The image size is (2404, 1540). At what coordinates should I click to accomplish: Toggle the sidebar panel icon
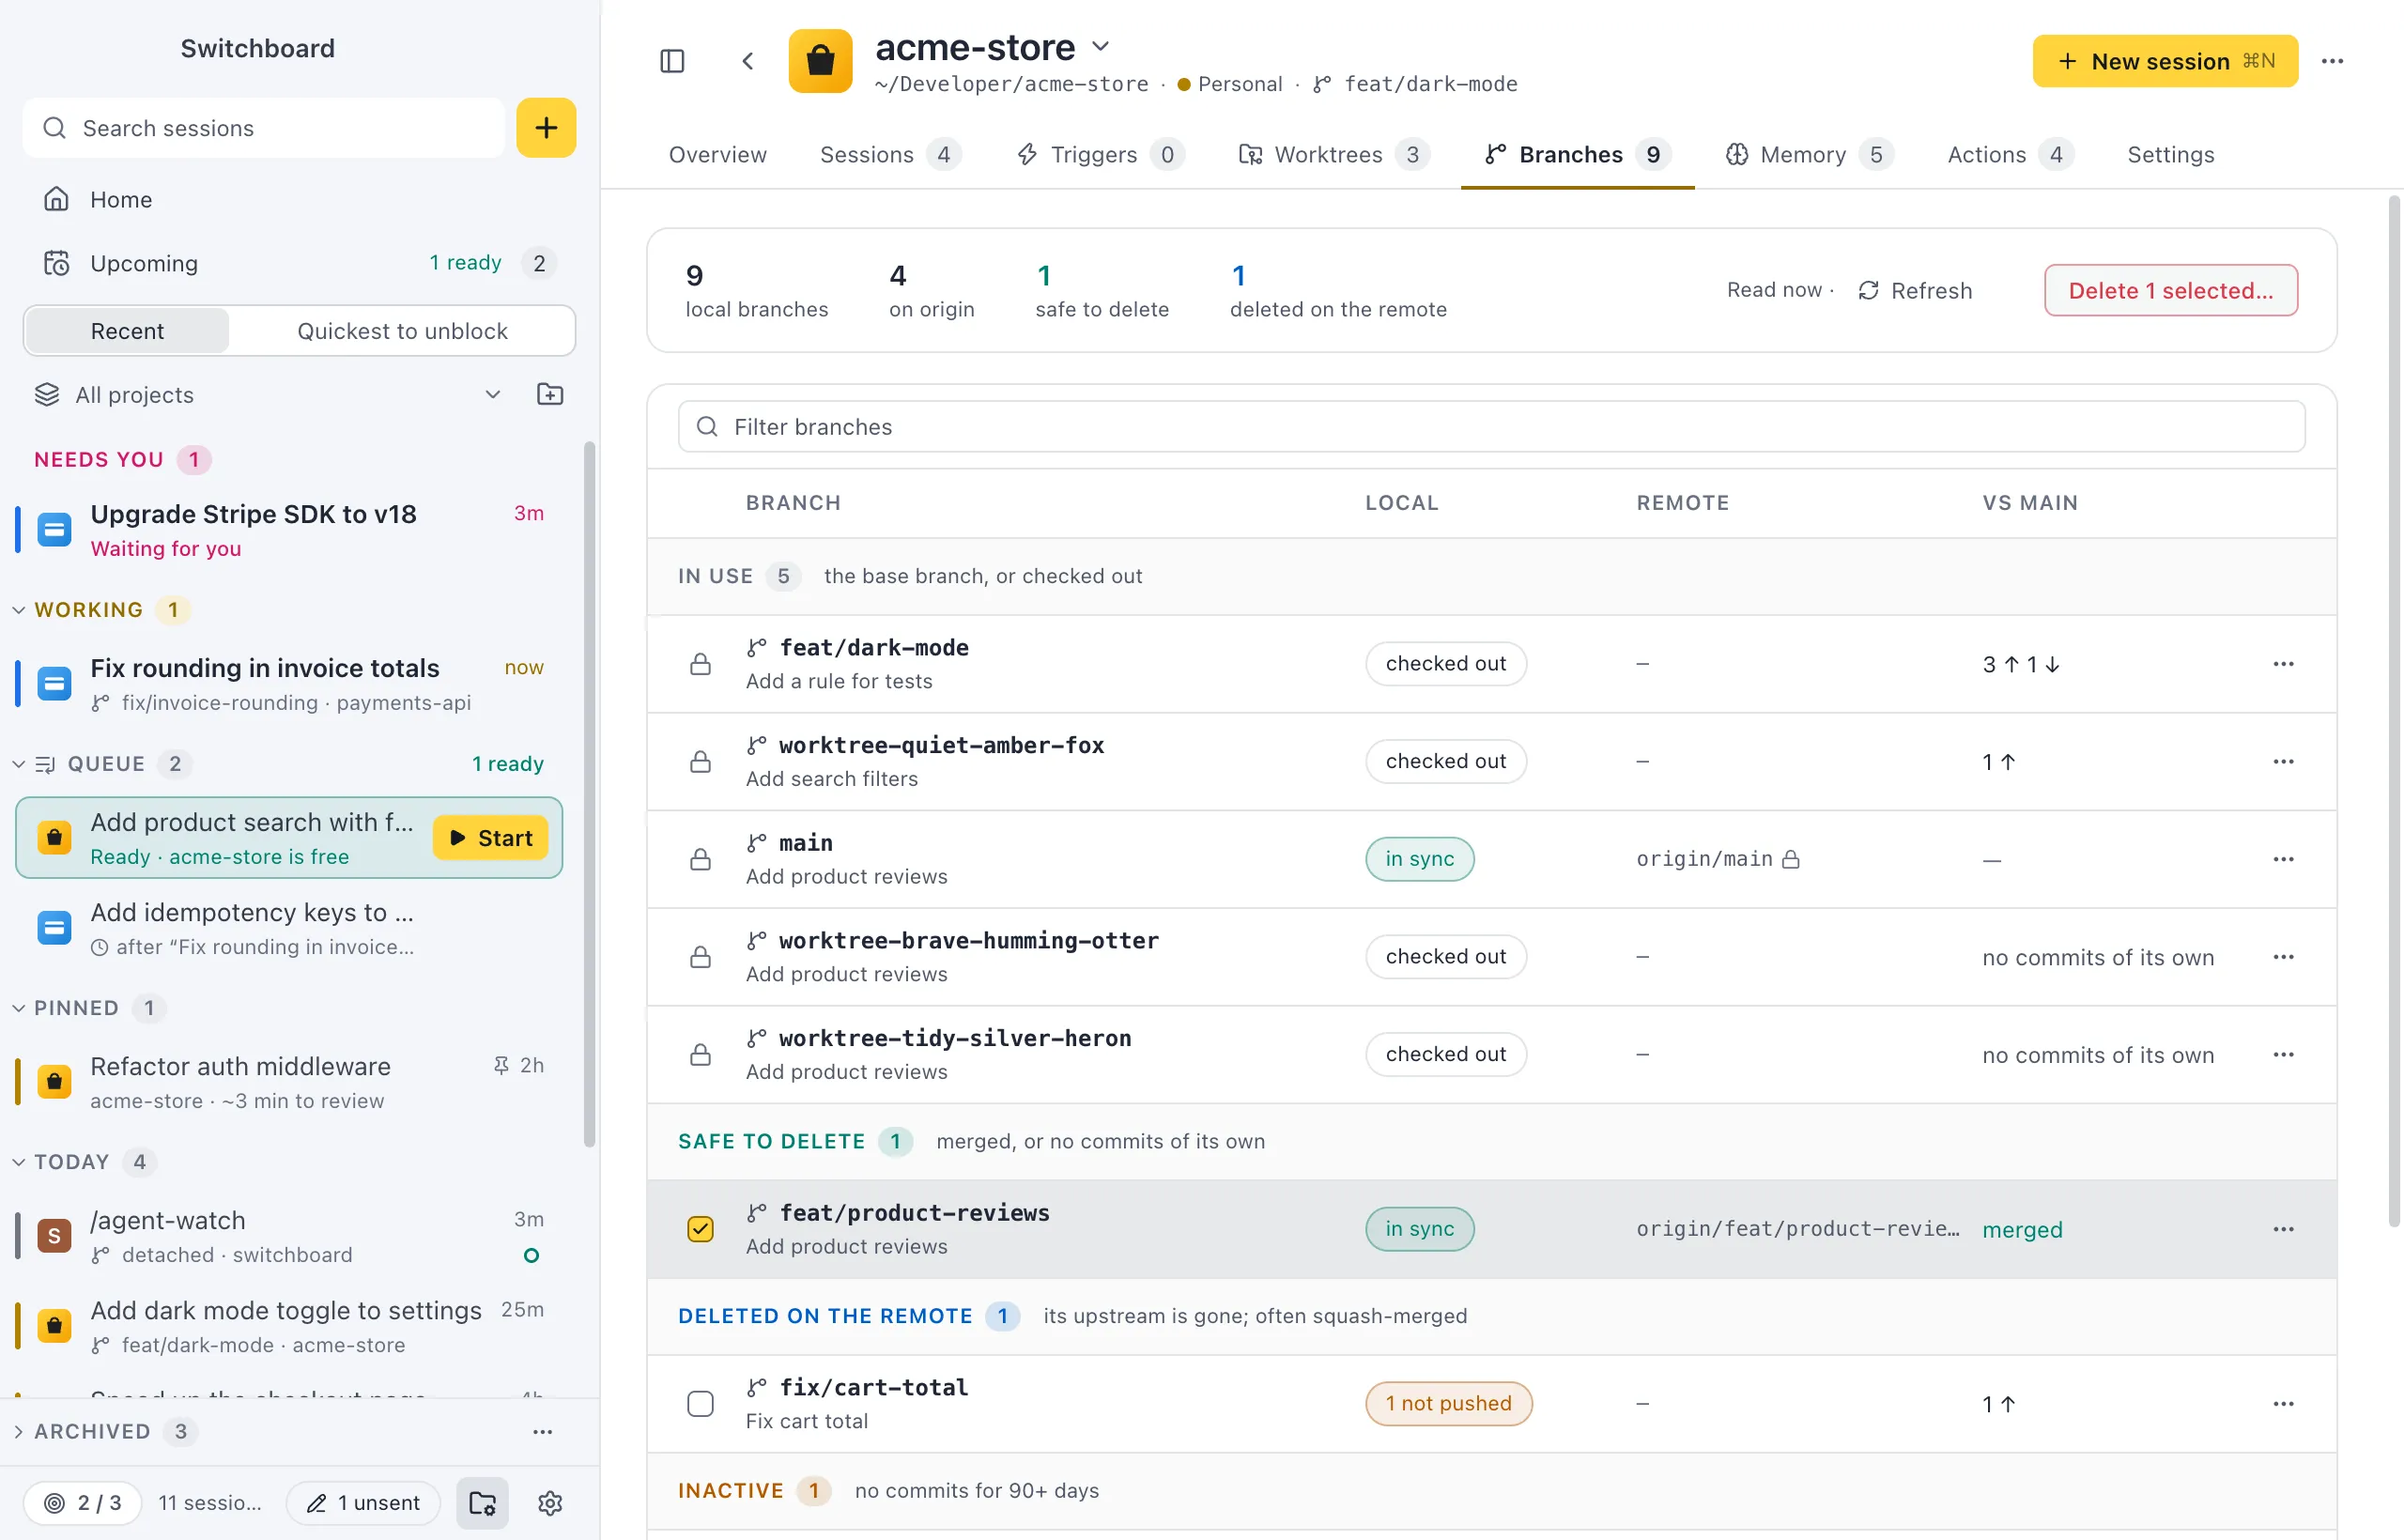[672, 61]
